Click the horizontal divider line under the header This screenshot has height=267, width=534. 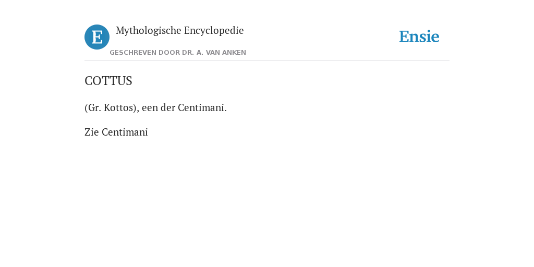tap(267, 60)
